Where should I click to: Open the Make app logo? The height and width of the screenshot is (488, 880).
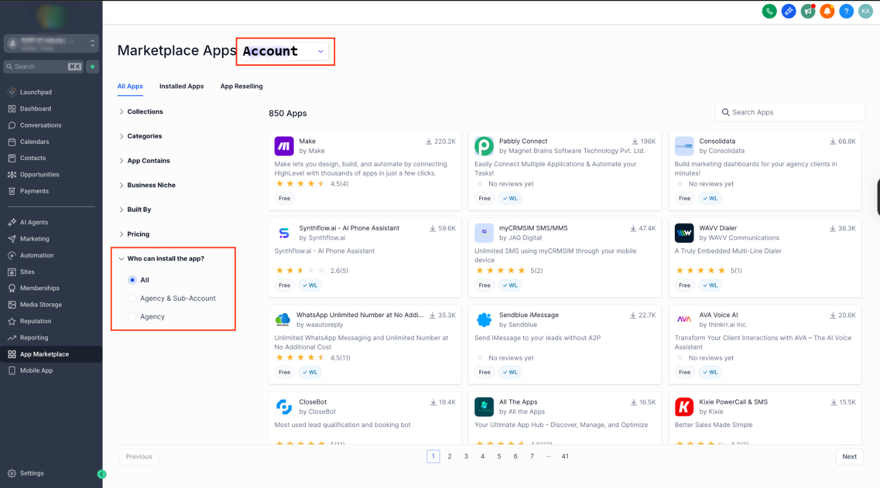coord(284,146)
